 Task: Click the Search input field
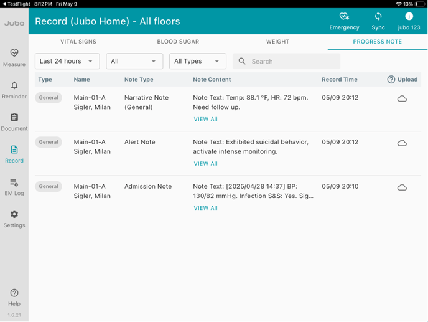[286, 61]
